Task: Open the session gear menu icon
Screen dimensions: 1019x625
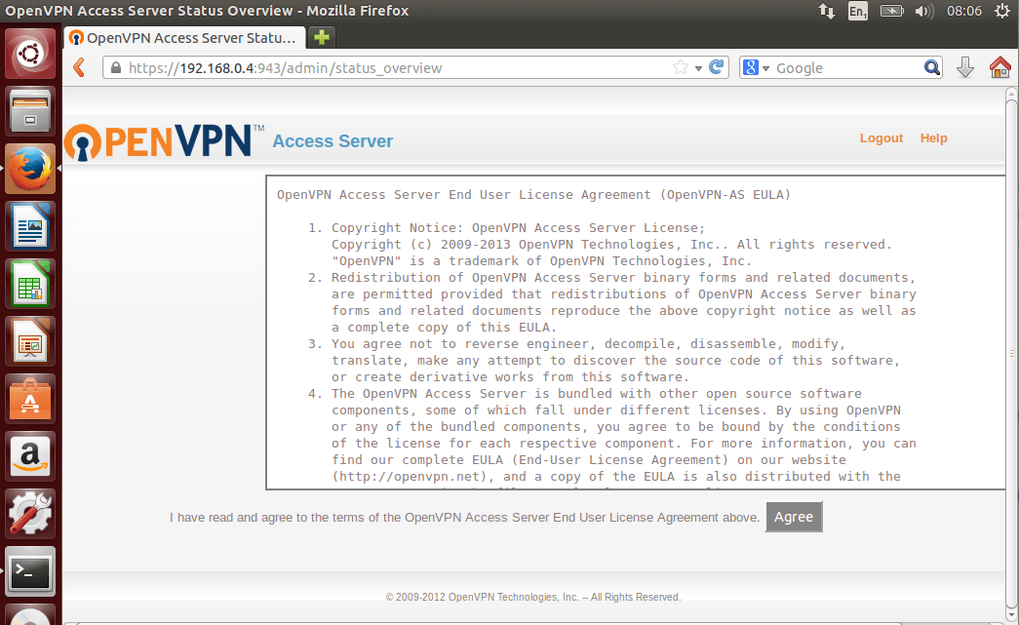Action: 1002,11
